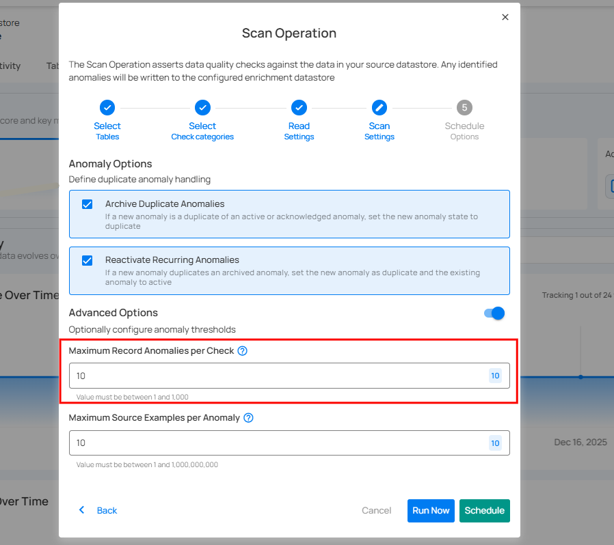The image size is (614, 545).
Task: Click the Select Tables step checkmark icon
Action: pos(107,107)
